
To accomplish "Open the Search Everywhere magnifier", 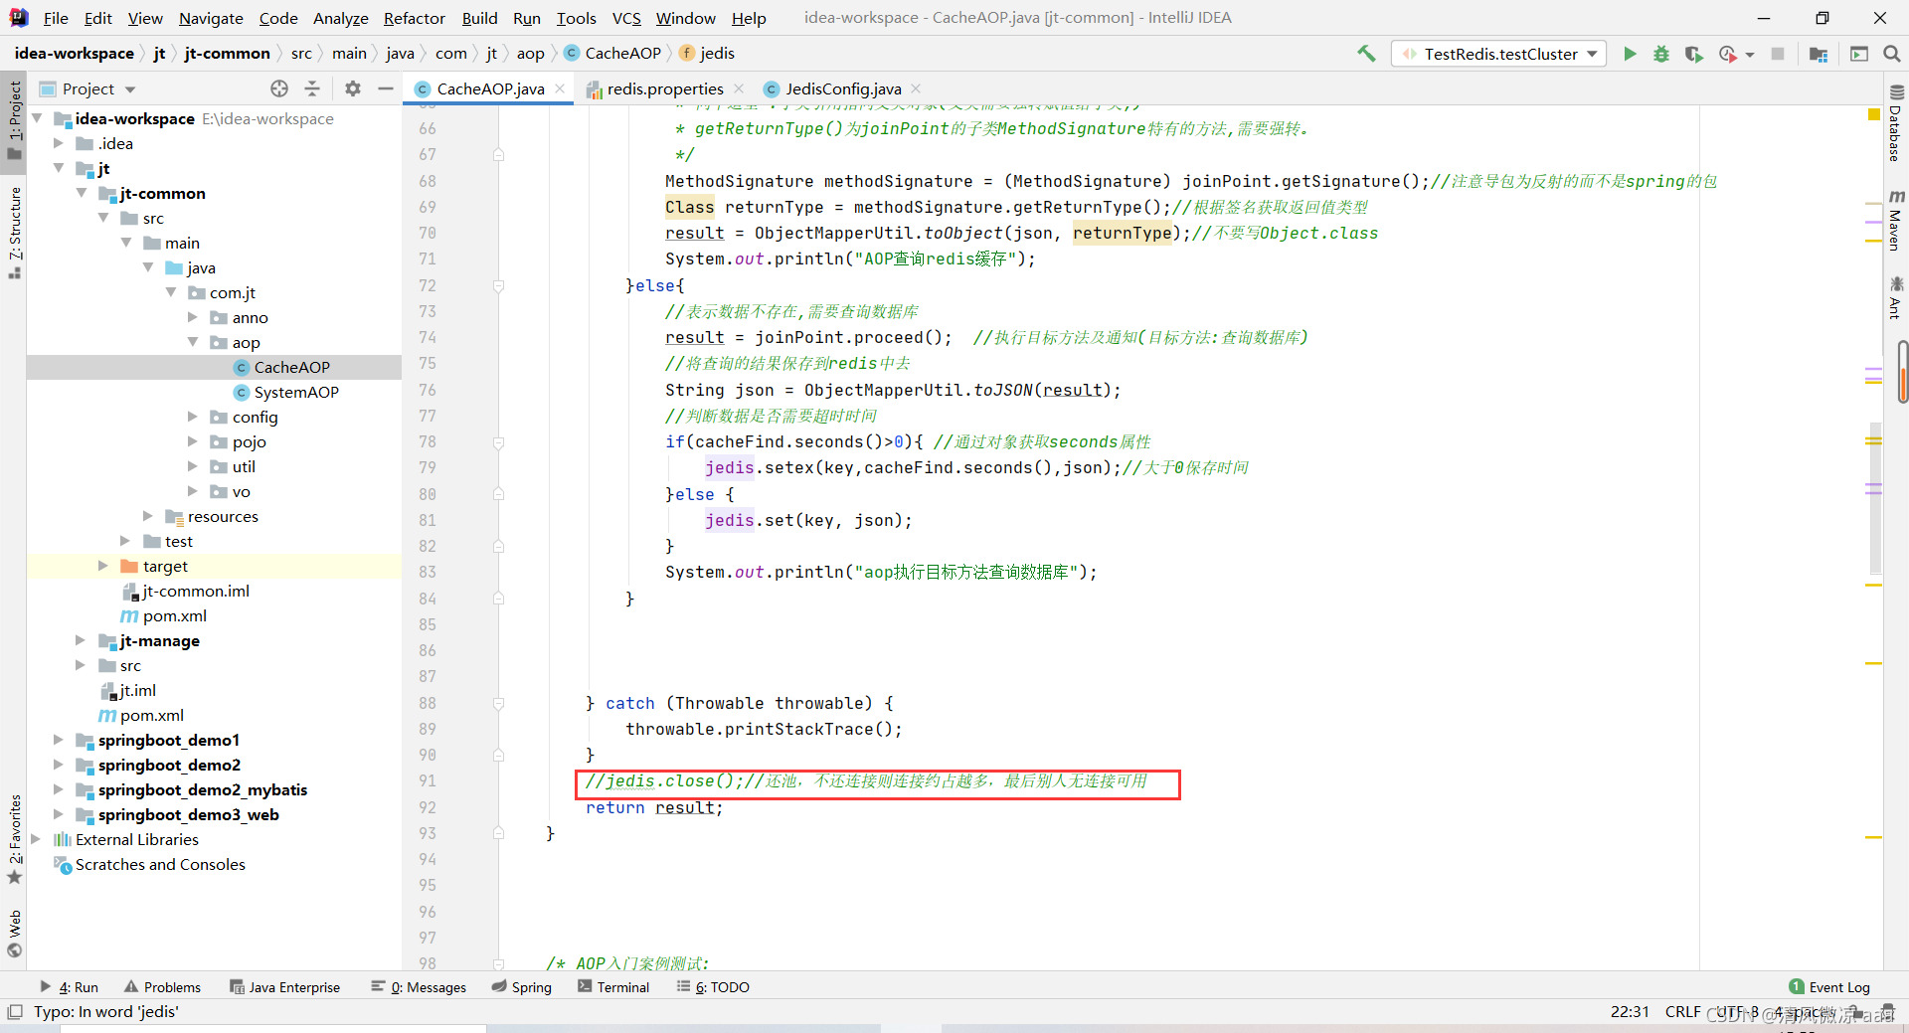I will [x=1892, y=54].
